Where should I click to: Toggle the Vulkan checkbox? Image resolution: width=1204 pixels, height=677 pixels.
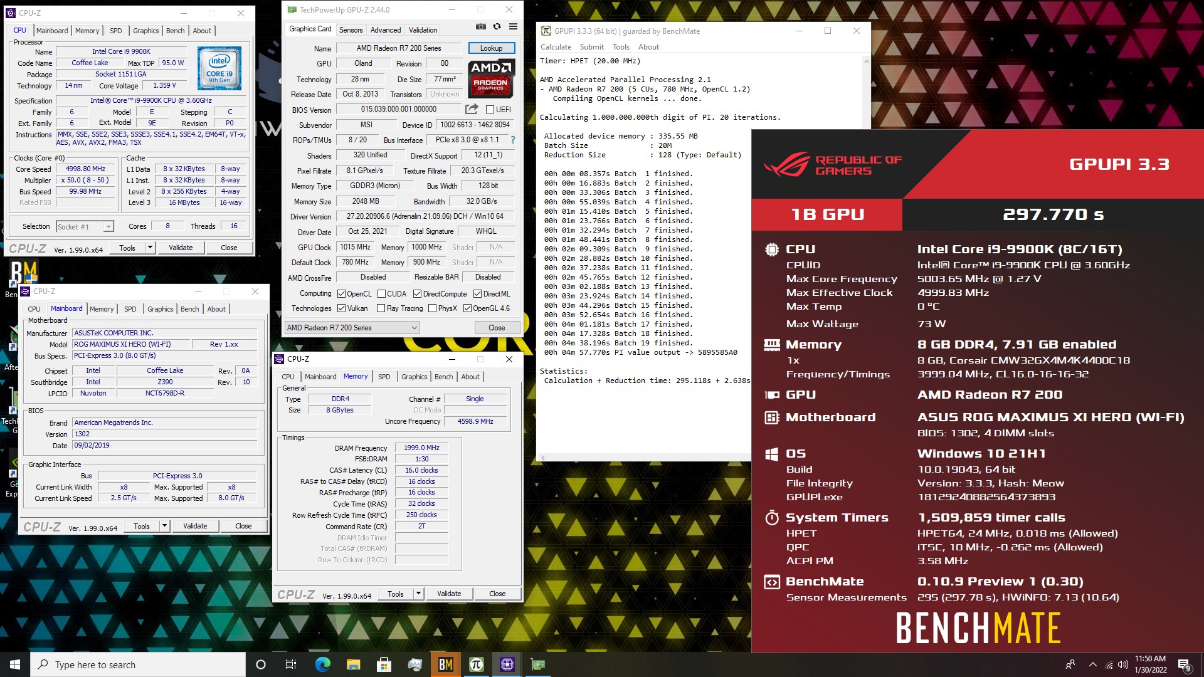[341, 308]
